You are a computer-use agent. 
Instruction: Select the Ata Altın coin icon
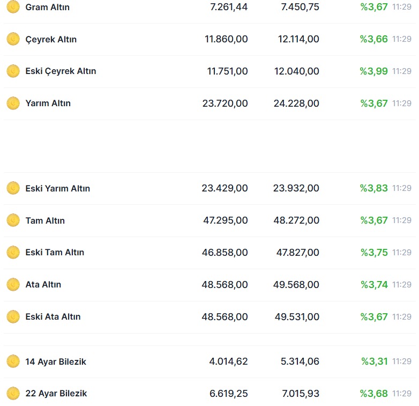[13, 285]
